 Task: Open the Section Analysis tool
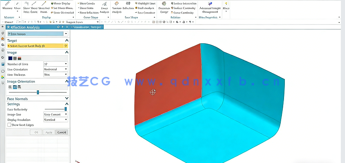(117, 7)
